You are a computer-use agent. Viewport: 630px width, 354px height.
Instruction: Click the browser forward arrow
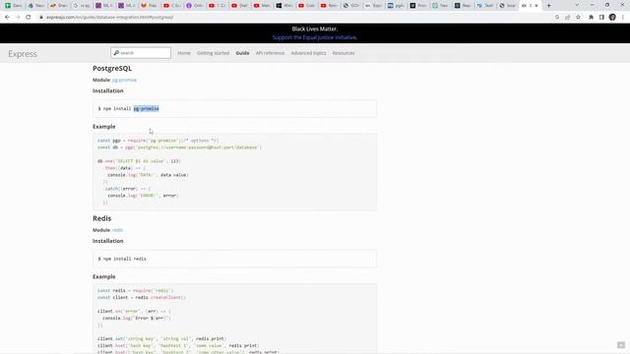pos(18,18)
